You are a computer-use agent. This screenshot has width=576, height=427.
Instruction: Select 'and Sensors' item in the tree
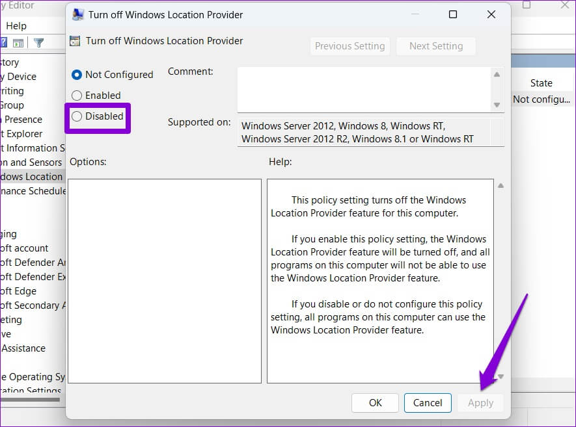(31, 162)
